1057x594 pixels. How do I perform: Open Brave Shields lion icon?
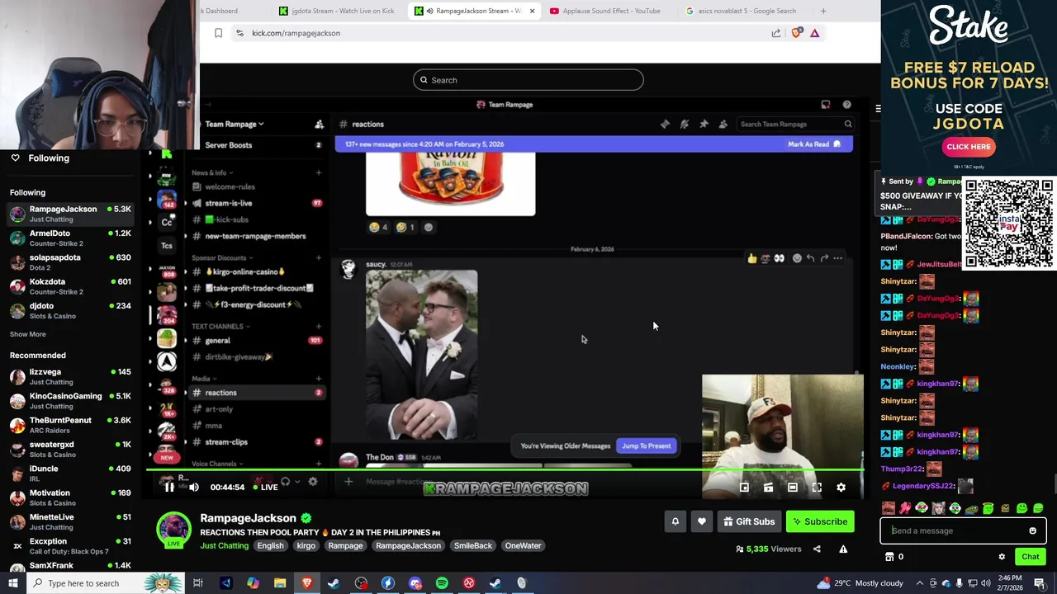(796, 33)
